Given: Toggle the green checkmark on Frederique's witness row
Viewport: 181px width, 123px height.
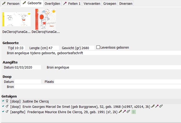Looking at the screenshot, I should pos(3,112).
